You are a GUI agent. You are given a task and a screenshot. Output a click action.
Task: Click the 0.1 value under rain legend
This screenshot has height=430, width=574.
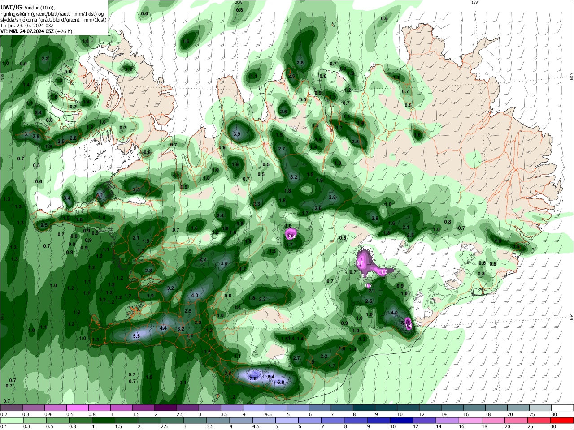[4, 427]
